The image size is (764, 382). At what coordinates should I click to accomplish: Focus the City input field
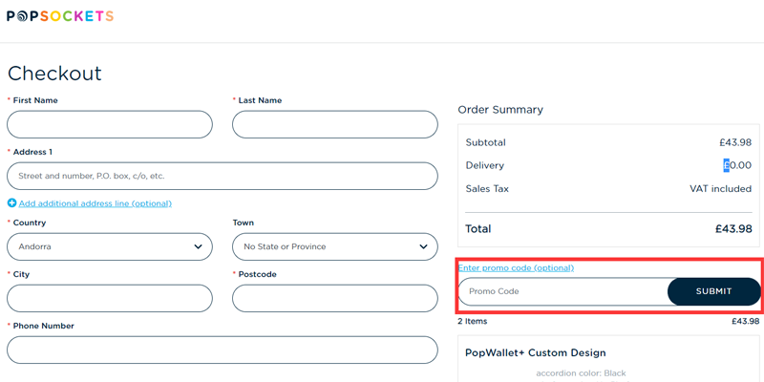point(109,298)
